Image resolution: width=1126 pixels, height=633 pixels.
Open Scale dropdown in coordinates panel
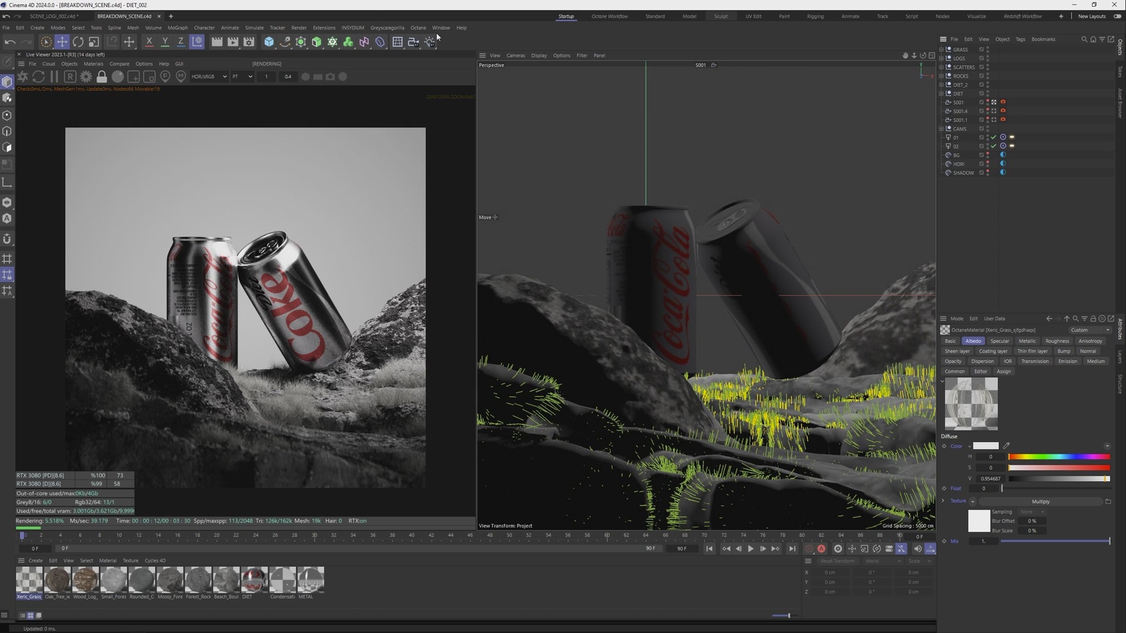(919, 561)
